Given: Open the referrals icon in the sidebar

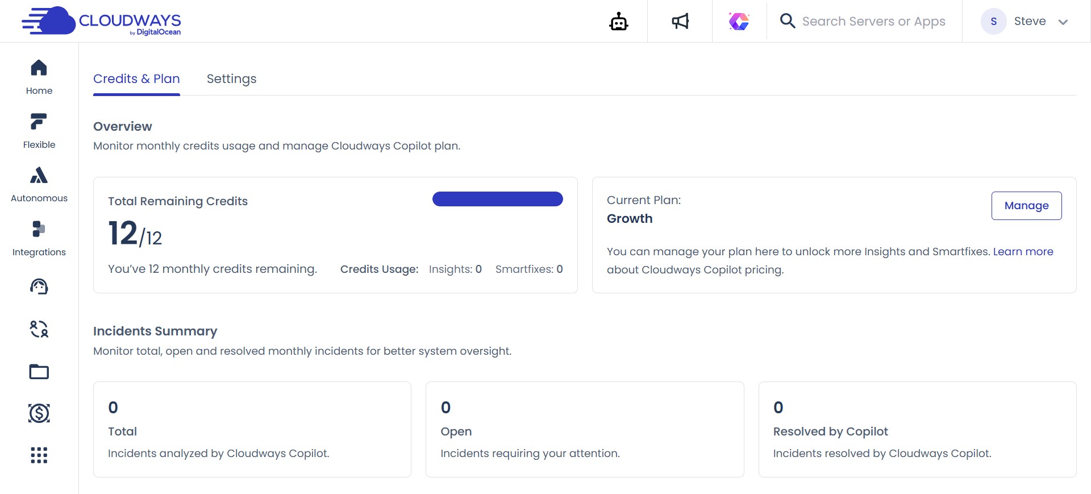Looking at the screenshot, I should click(x=39, y=329).
